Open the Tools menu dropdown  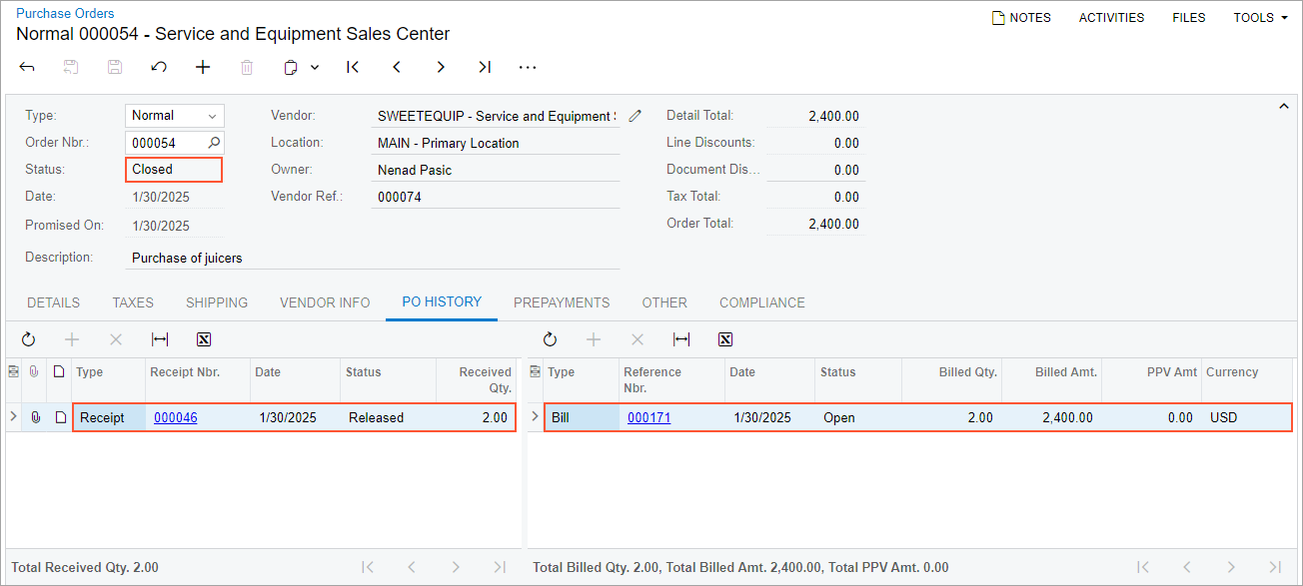coord(1260,17)
